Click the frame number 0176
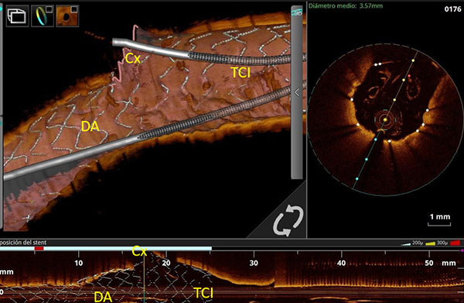 click(452, 9)
